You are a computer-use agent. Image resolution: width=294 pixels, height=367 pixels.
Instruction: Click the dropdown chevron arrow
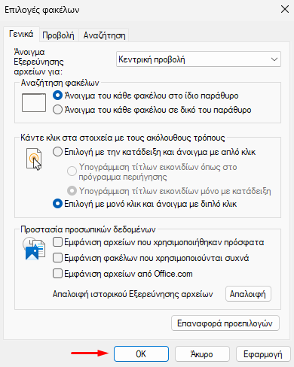tap(274, 59)
